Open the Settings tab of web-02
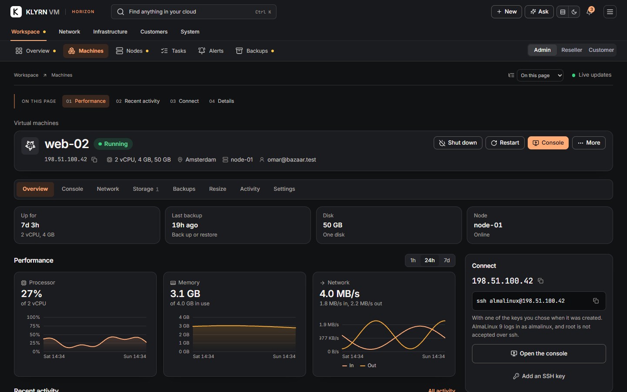Image resolution: width=627 pixels, height=392 pixels. coord(284,189)
